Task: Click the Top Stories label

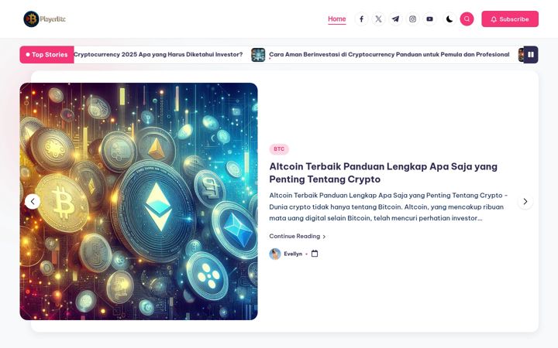Action: (x=46, y=55)
